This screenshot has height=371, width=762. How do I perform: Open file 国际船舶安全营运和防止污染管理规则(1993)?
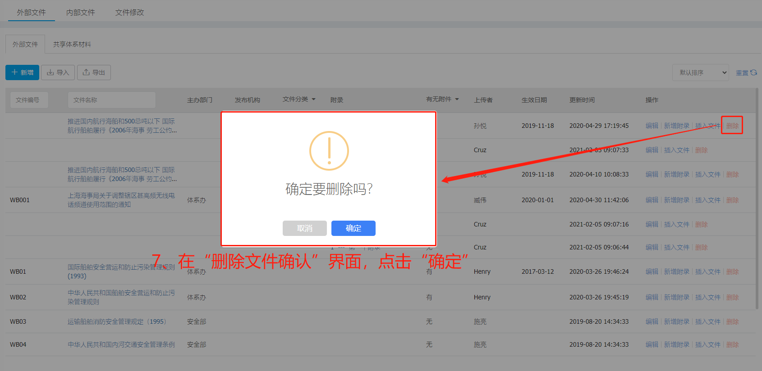(x=121, y=271)
